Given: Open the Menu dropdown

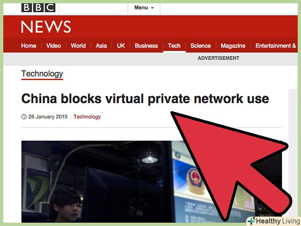Looking at the screenshot, I should click(144, 8).
